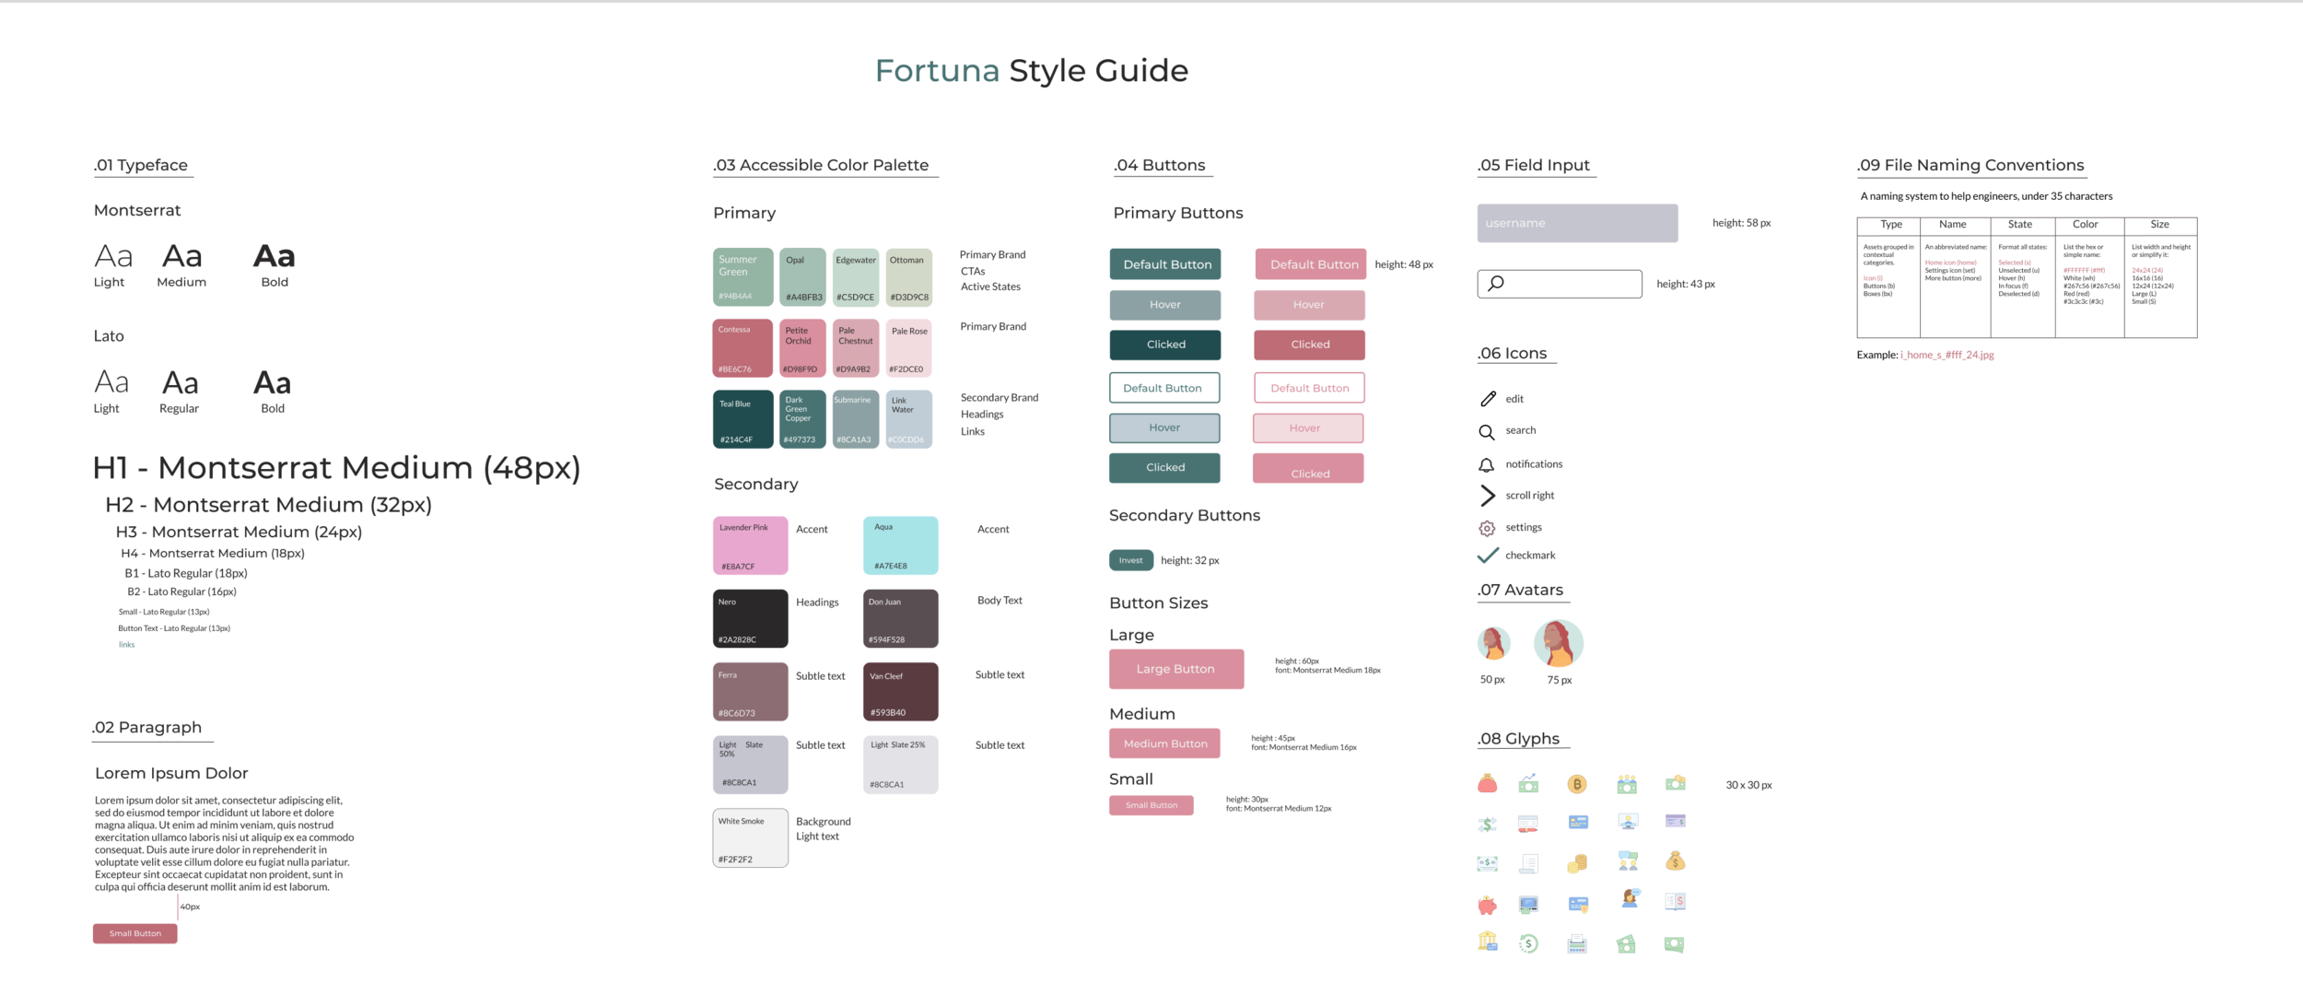Pick the White Smoke background swatch
Viewport: 2303px width, 1007px height.
click(x=750, y=837)
